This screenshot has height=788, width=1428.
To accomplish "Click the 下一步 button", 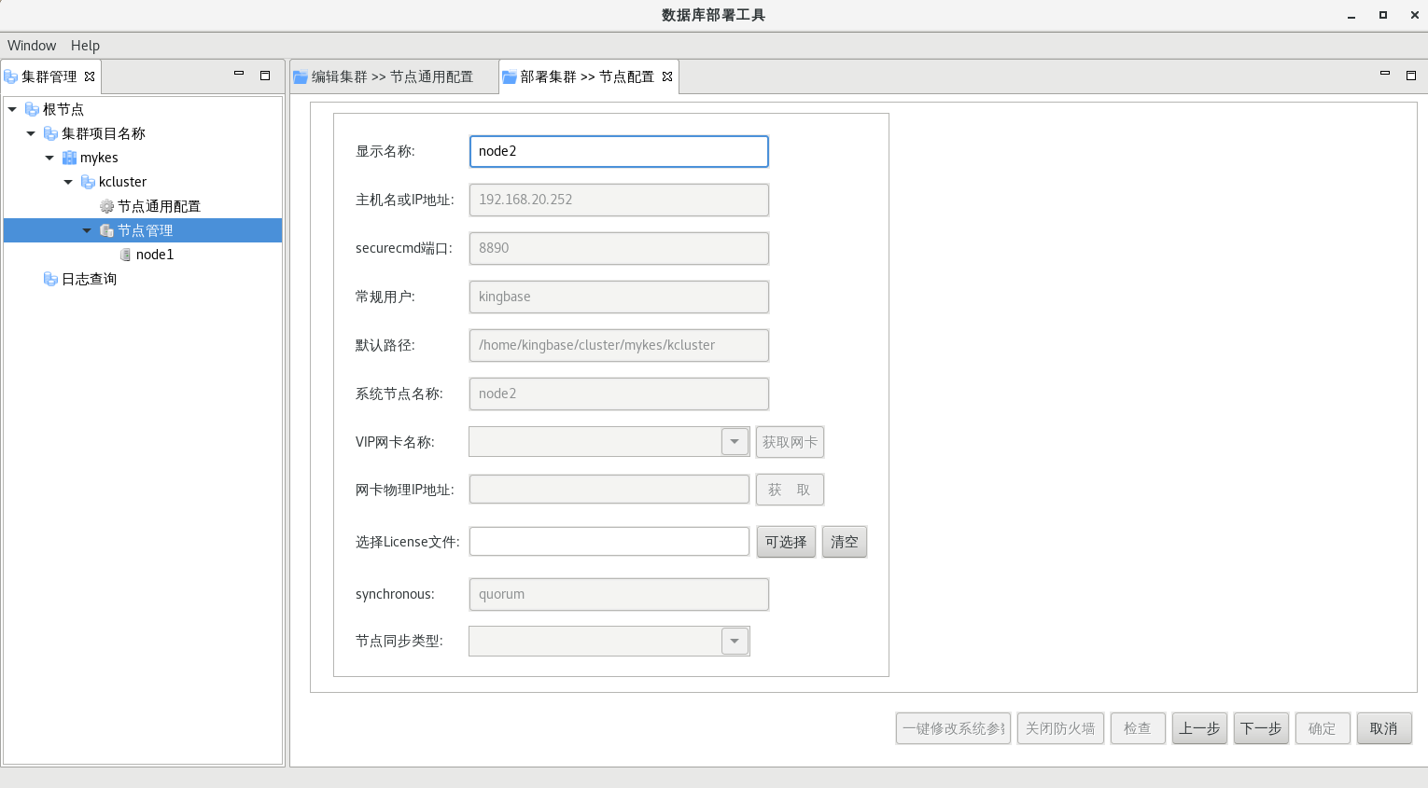I will 1261,728.
